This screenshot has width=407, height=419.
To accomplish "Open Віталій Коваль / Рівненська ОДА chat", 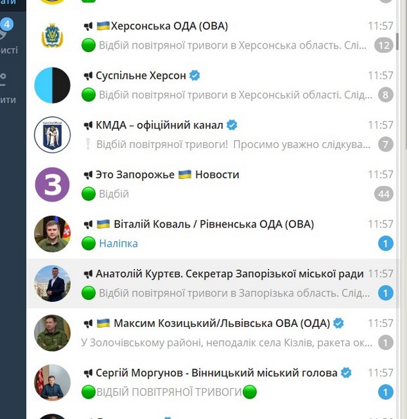I will point(213,234).
